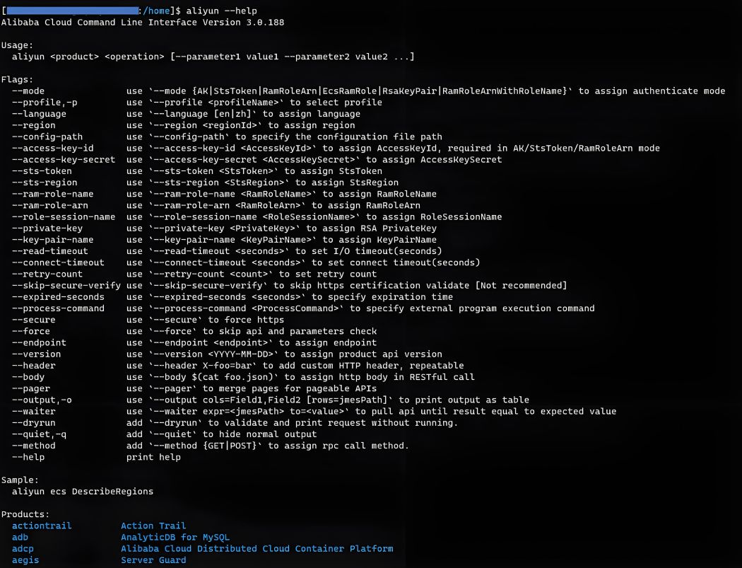742x568 pixels.
Task: Click "to pull api until result equal to expected value"
Action: click(x=486, y=411)
